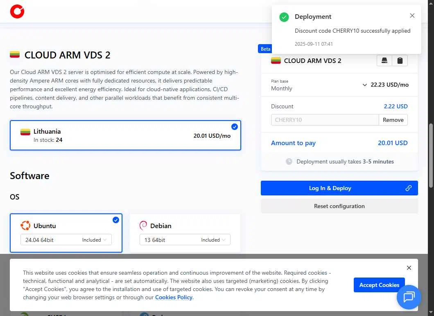Screen dimensions: 434x316
Task: Click Log In & Deploy button
Action: point(339,188)
